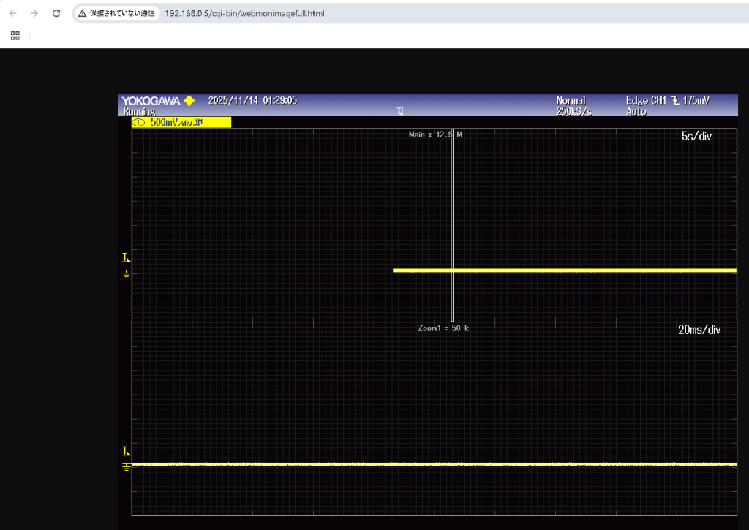This screenshot has height=530, width=749.
Task: Click the falling edge trigger slope symbol
Action: [x=677, y=101]
